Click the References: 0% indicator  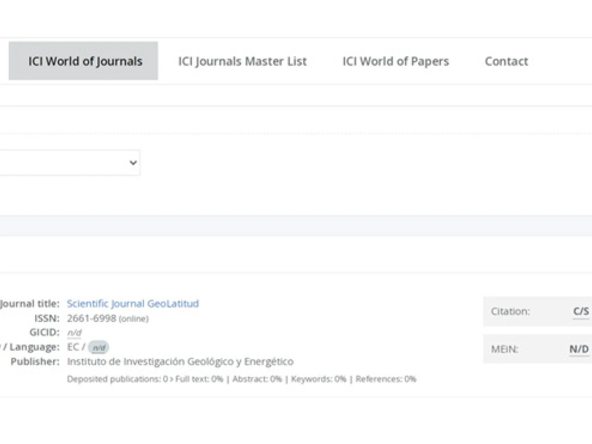pos(386,379)
